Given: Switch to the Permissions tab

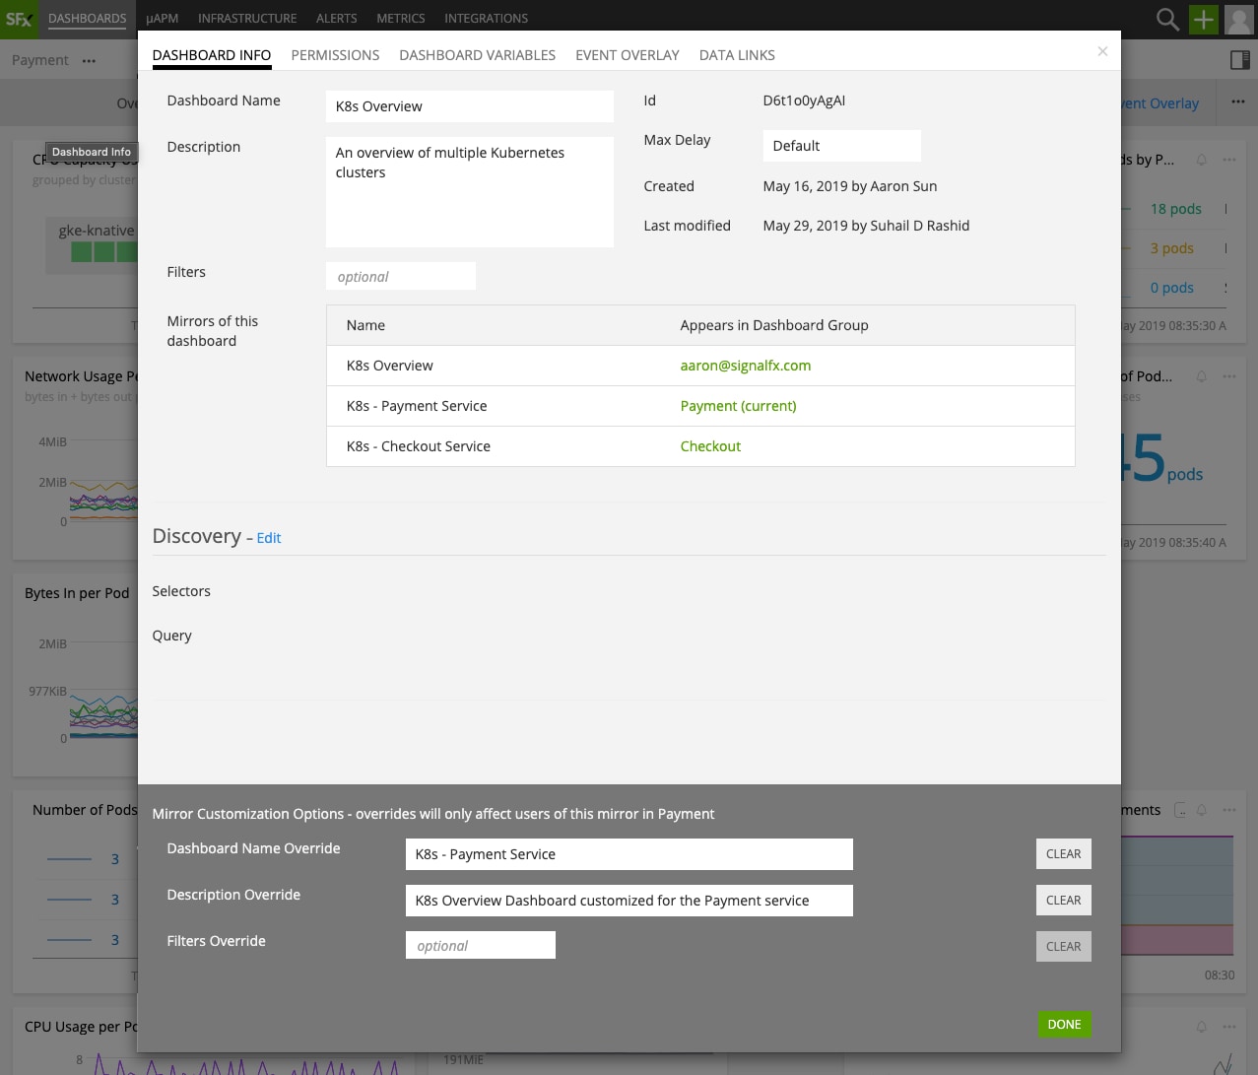Looking at the screenshot, I should (x=335, y=55).
